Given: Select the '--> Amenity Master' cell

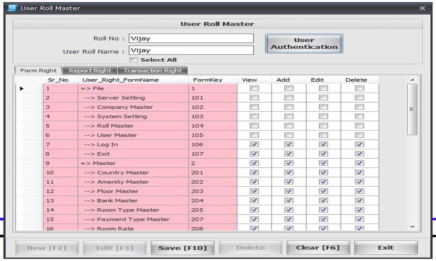Looking at the screenshot, I should pos(133,182).
